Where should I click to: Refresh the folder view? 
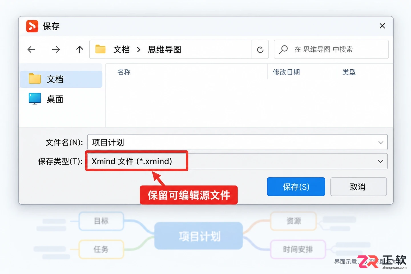(260, 50)
